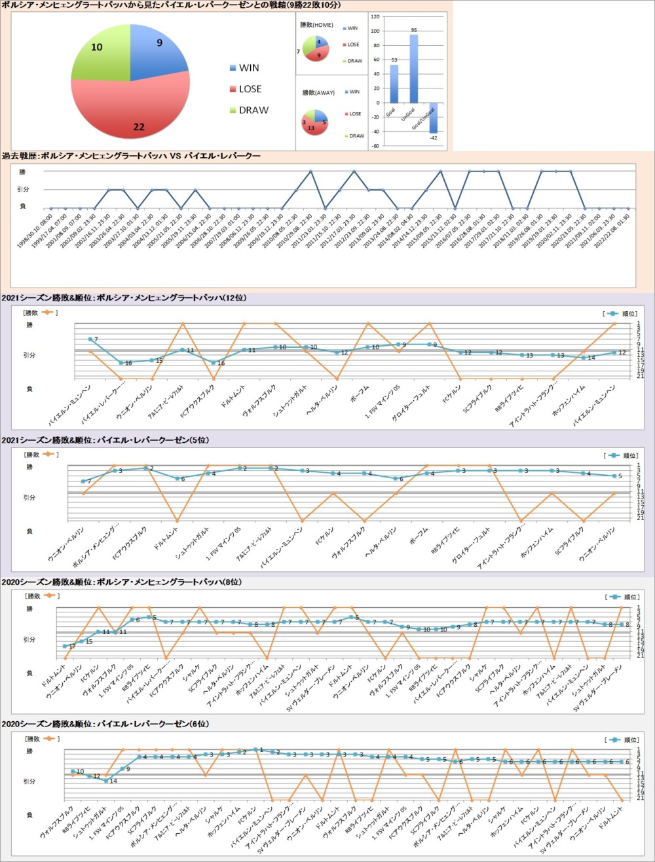Click heading 2020シーズン バイエル・レバークーゼン(6位)
The image size is (655, 862).
point(105,724)
